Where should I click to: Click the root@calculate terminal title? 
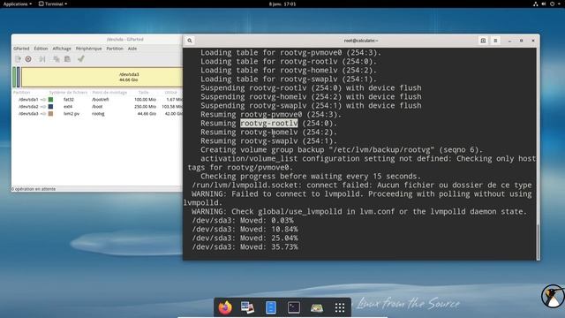pyautogui.click(x=361, y=41)
